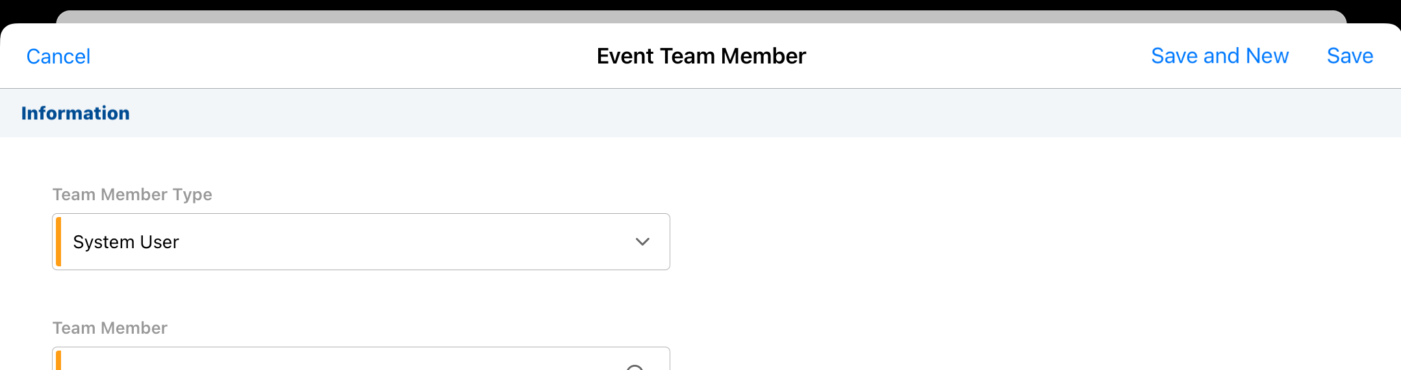The height and width of the screenshot is (370, 1401).
Task: Collapse the Information section header
Action: pos(700,113)
